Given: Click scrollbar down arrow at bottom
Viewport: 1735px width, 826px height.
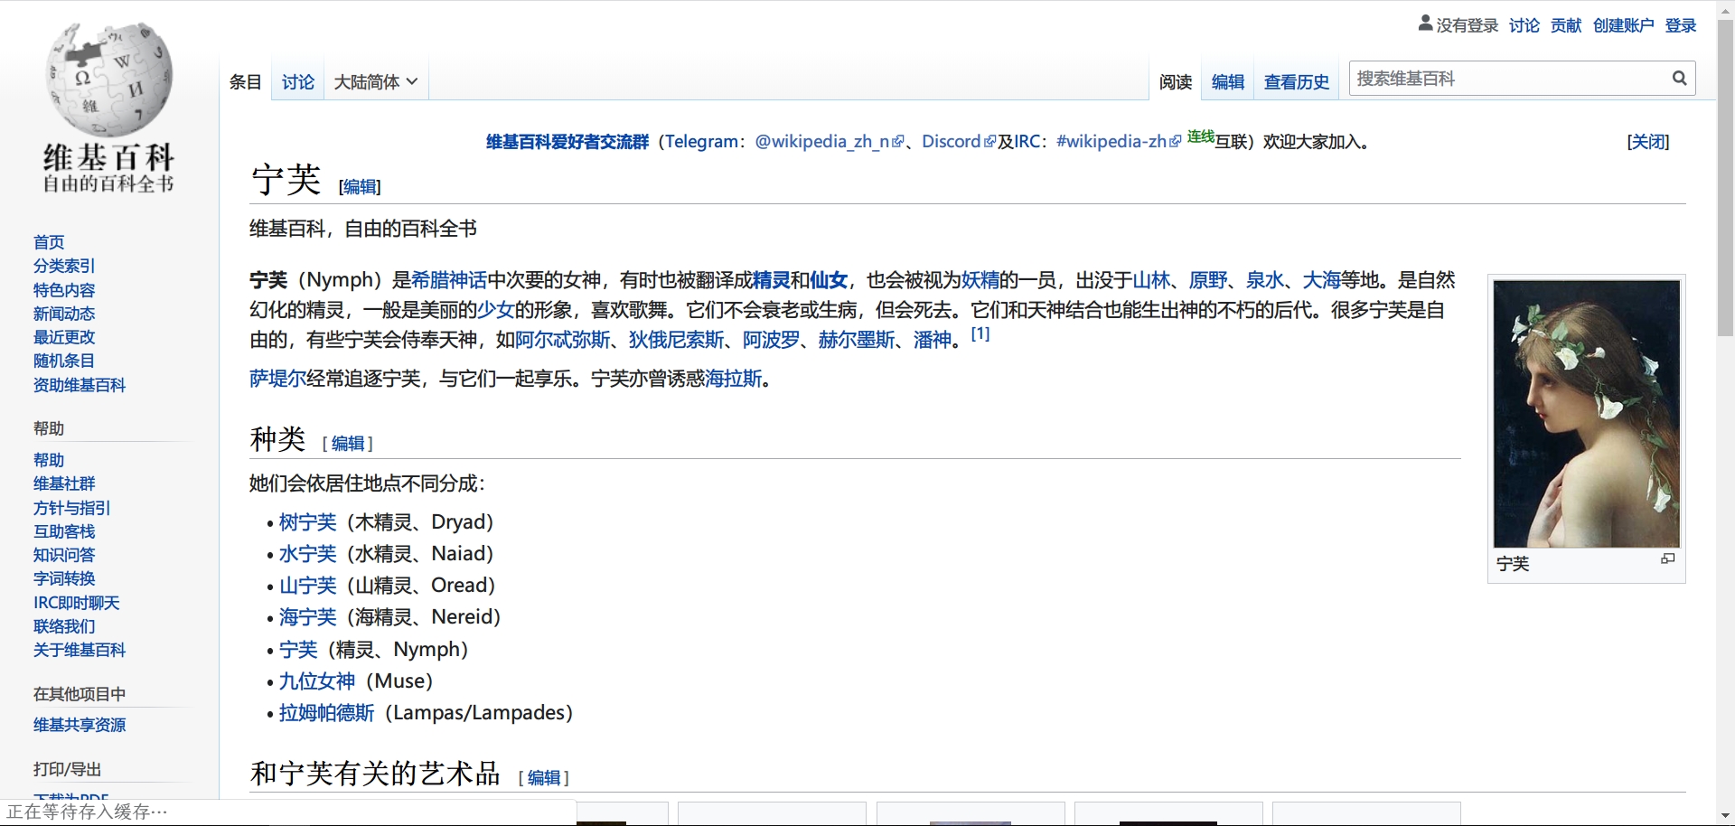Looking at the screenshot, I should 1725,816.
